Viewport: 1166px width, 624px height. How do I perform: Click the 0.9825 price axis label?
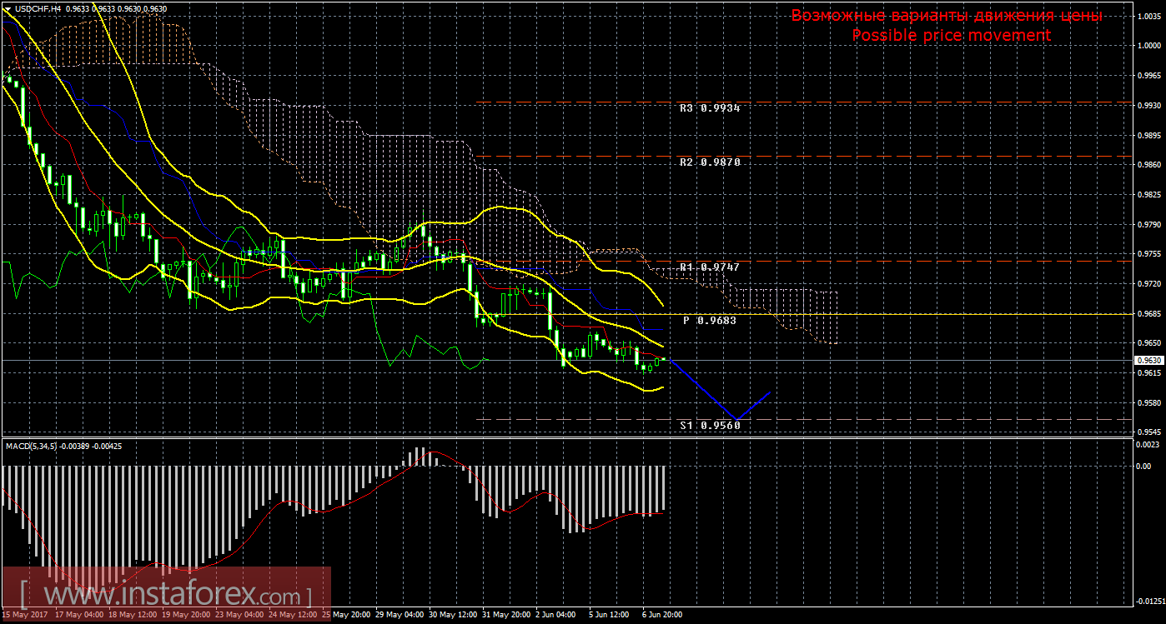tap(1150, 195)
